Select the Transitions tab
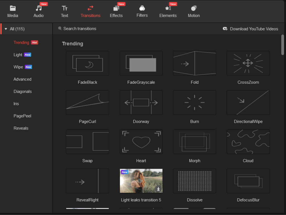The width and height of the screenshot is (286, 215). (90, 11)
